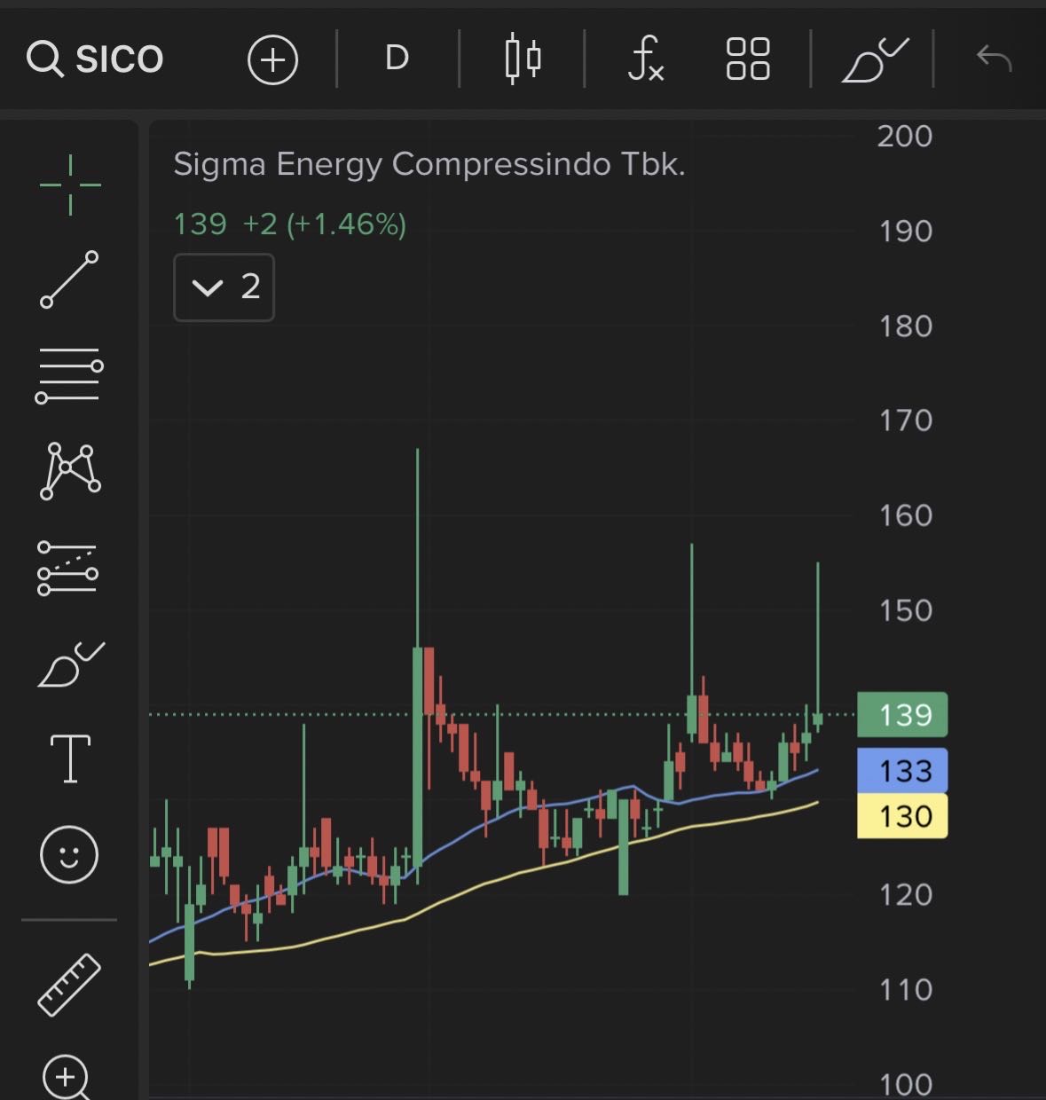Image resolution: width=1046 pixels, height=1100 pixels.
Task: Open the fx indicators menu
Action: pos(645,59)
